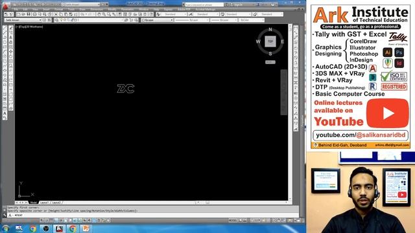Select the Erase tool in Modify toolbar
Viewport: 415px width, 233px height.
click(x=11, y=28)
